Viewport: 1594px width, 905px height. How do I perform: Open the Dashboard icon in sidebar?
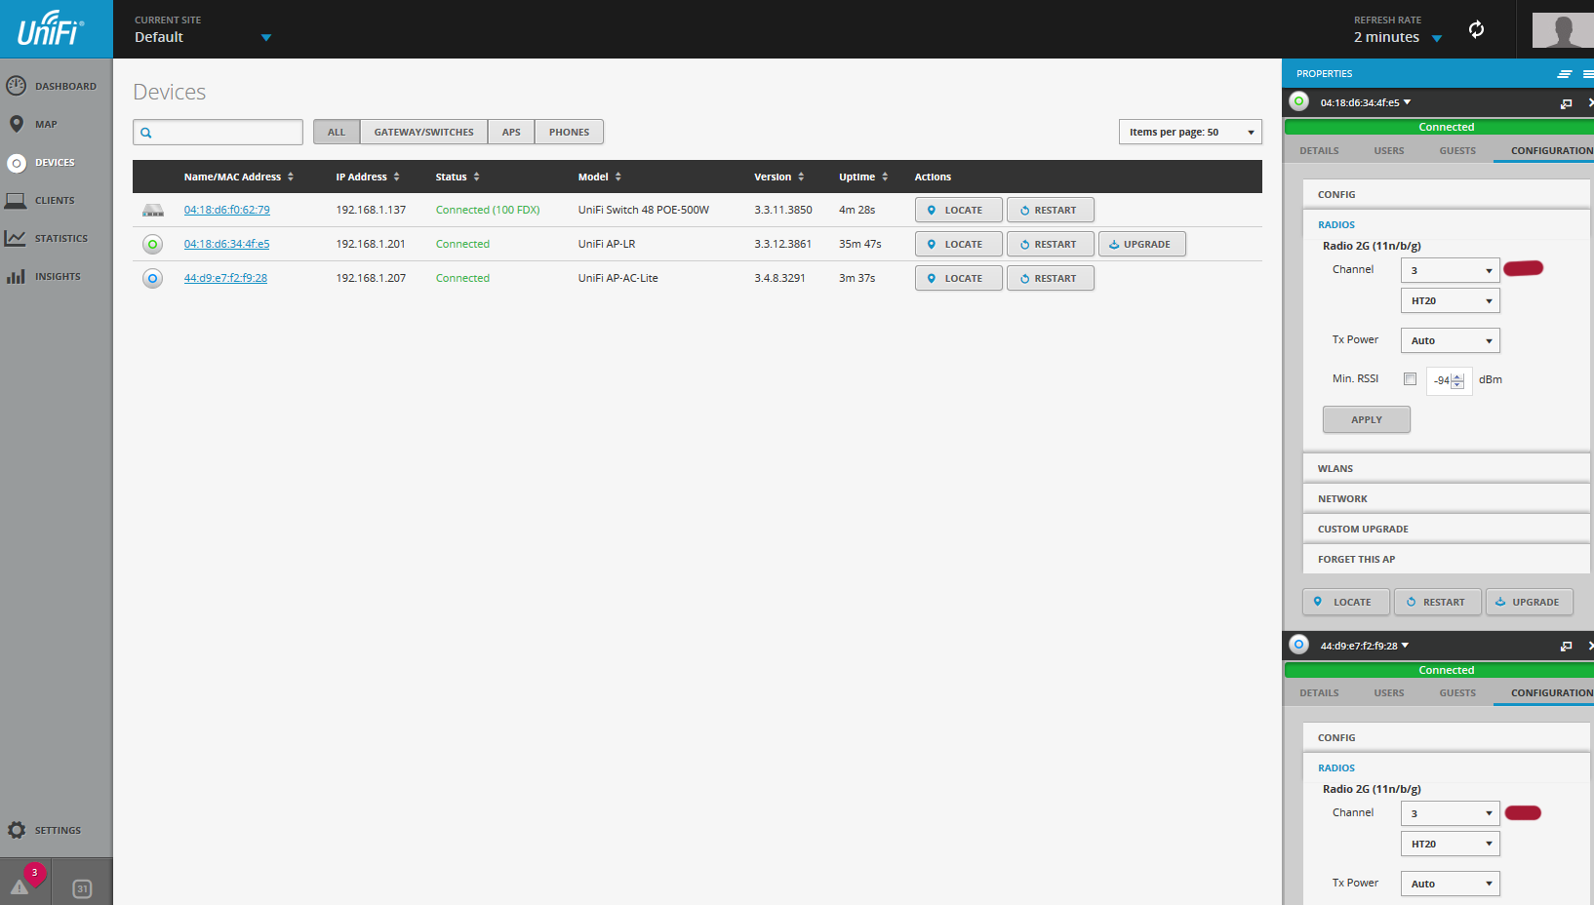pyautogui.click(x=17, y=86)
